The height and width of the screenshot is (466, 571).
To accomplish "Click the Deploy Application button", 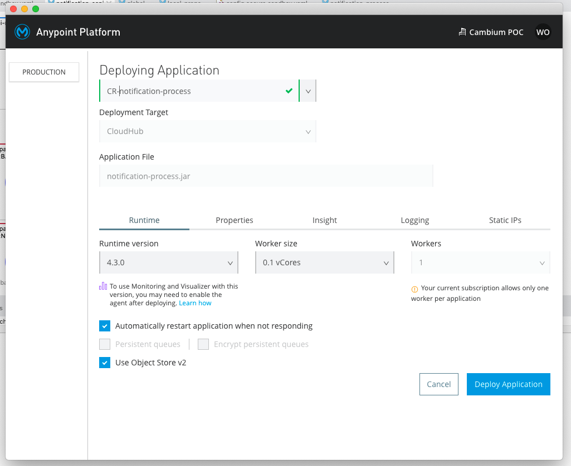I will click(508, 384).
